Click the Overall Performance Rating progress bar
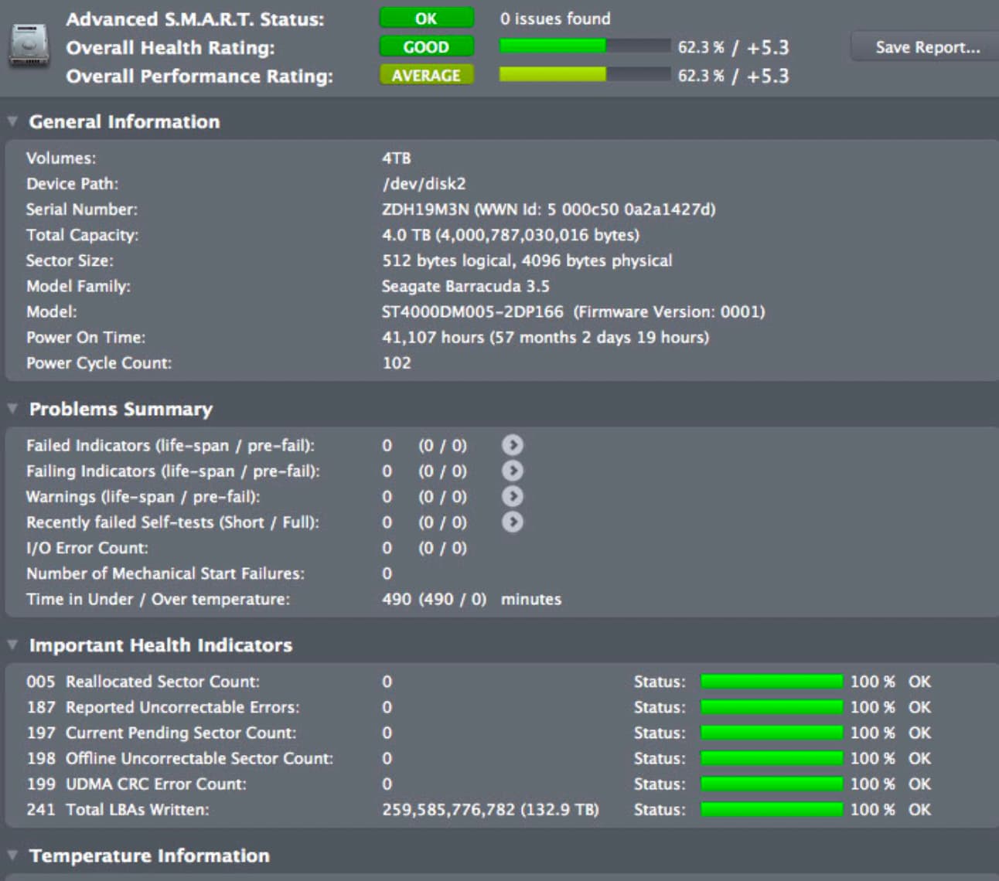The width and height of the screenshot is (999, 881). [585, 76]
